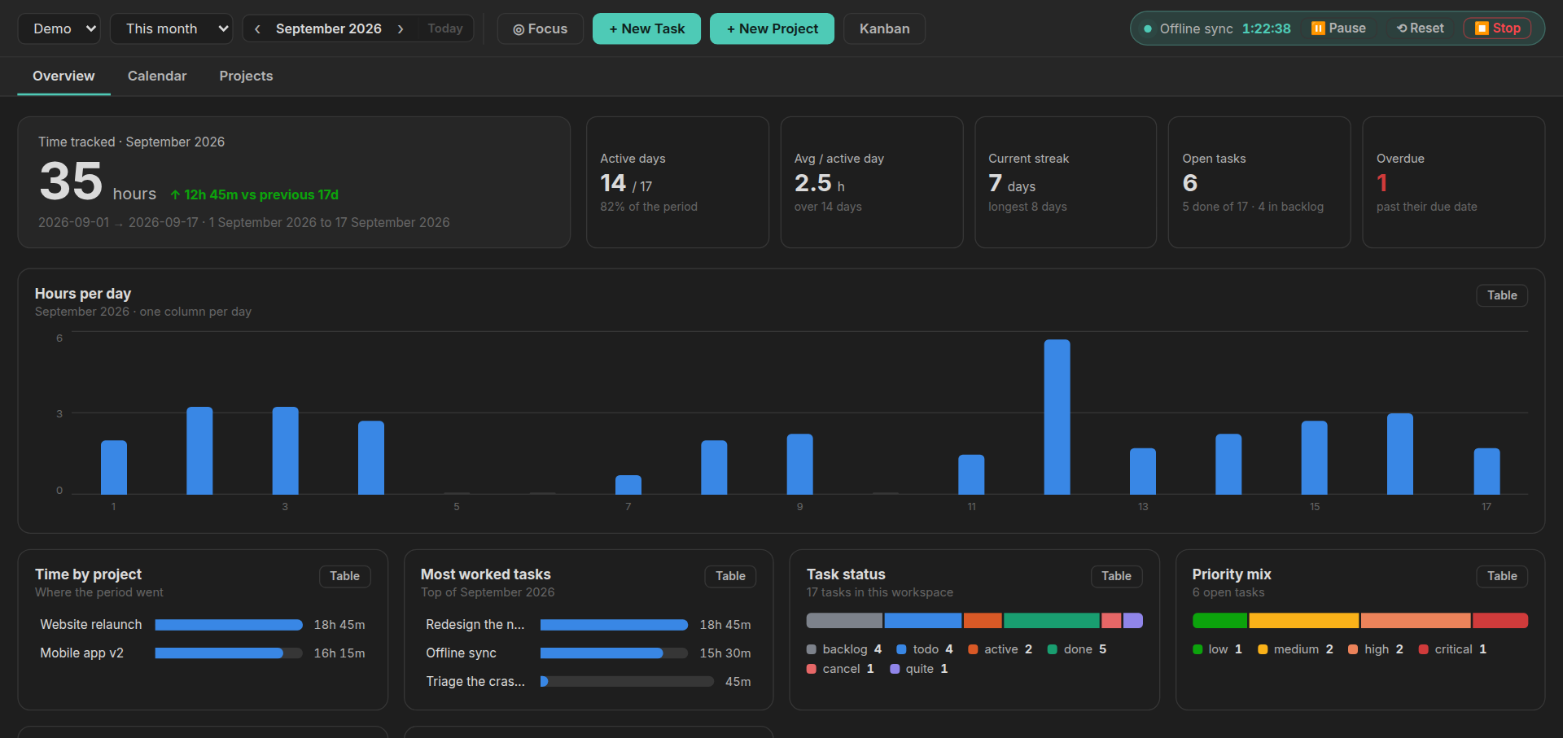1563x738 pixels.
Task: Show Hours per day as Table
Action: click(1502, 295)
